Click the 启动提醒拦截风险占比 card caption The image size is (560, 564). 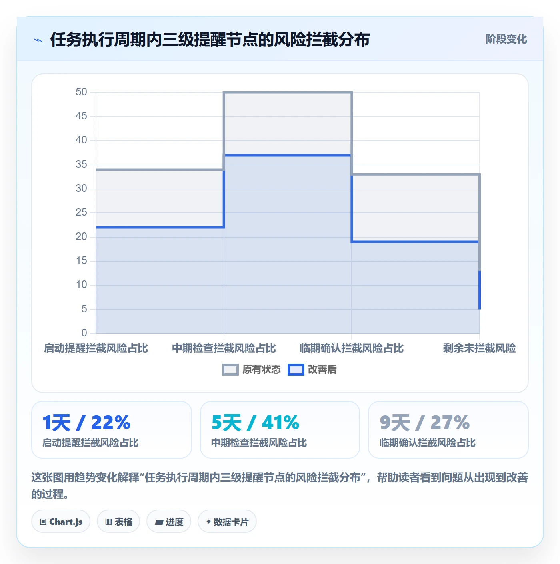coord(90,443)
